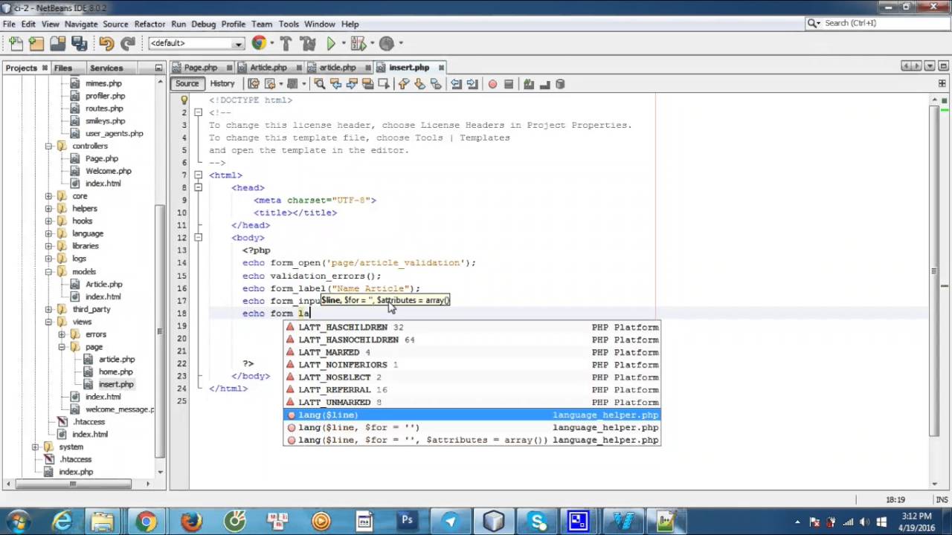Open Firefox from the Windows taskbar
Image resolution: width=952 pixels, height=535 pixels.
click(x=191, y=521)
